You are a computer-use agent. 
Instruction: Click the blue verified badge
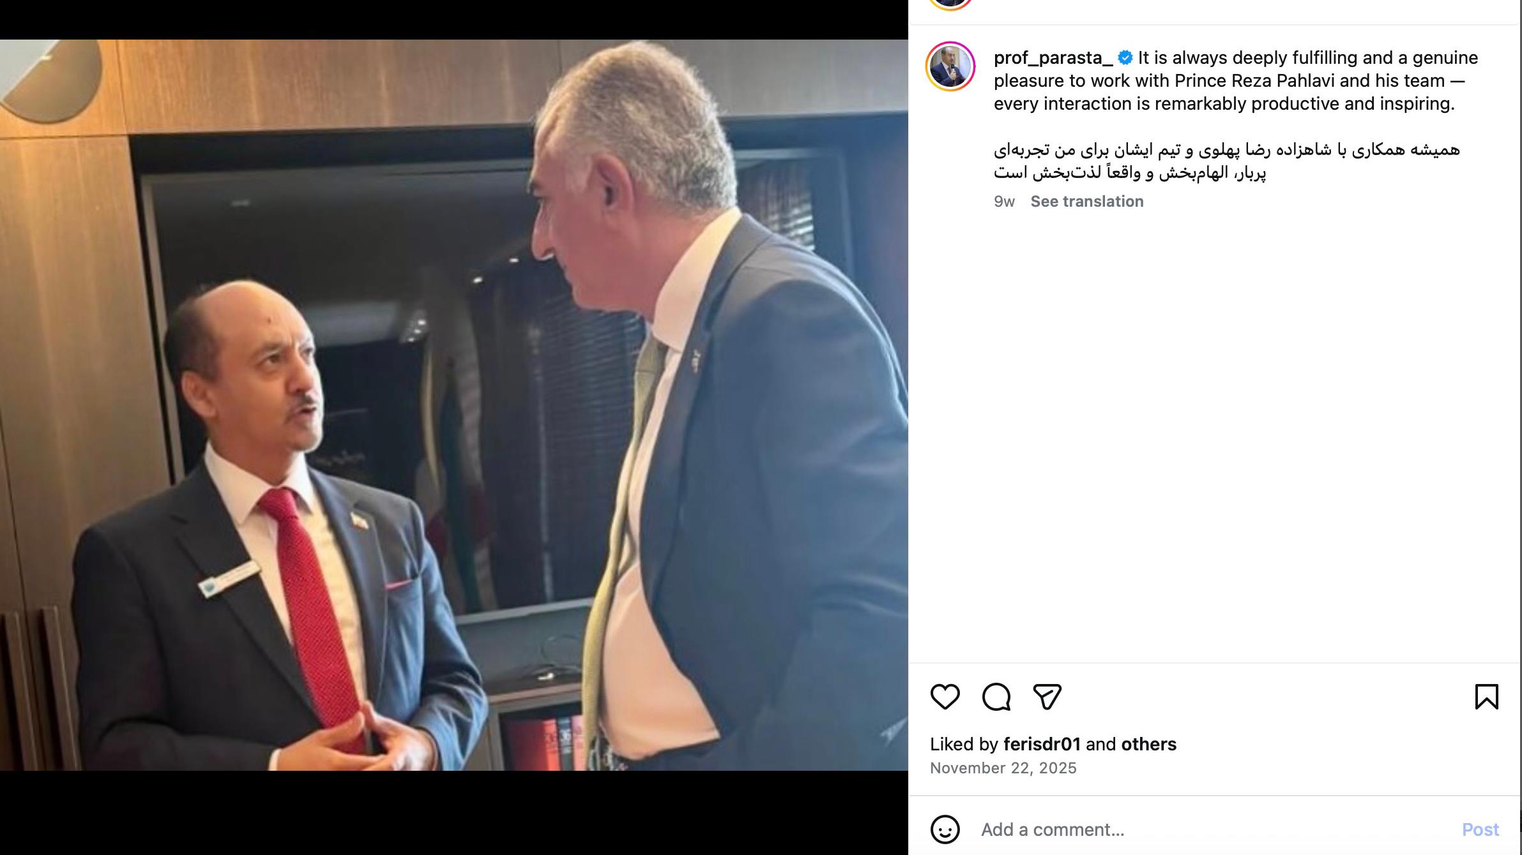tap(1125, 58)
